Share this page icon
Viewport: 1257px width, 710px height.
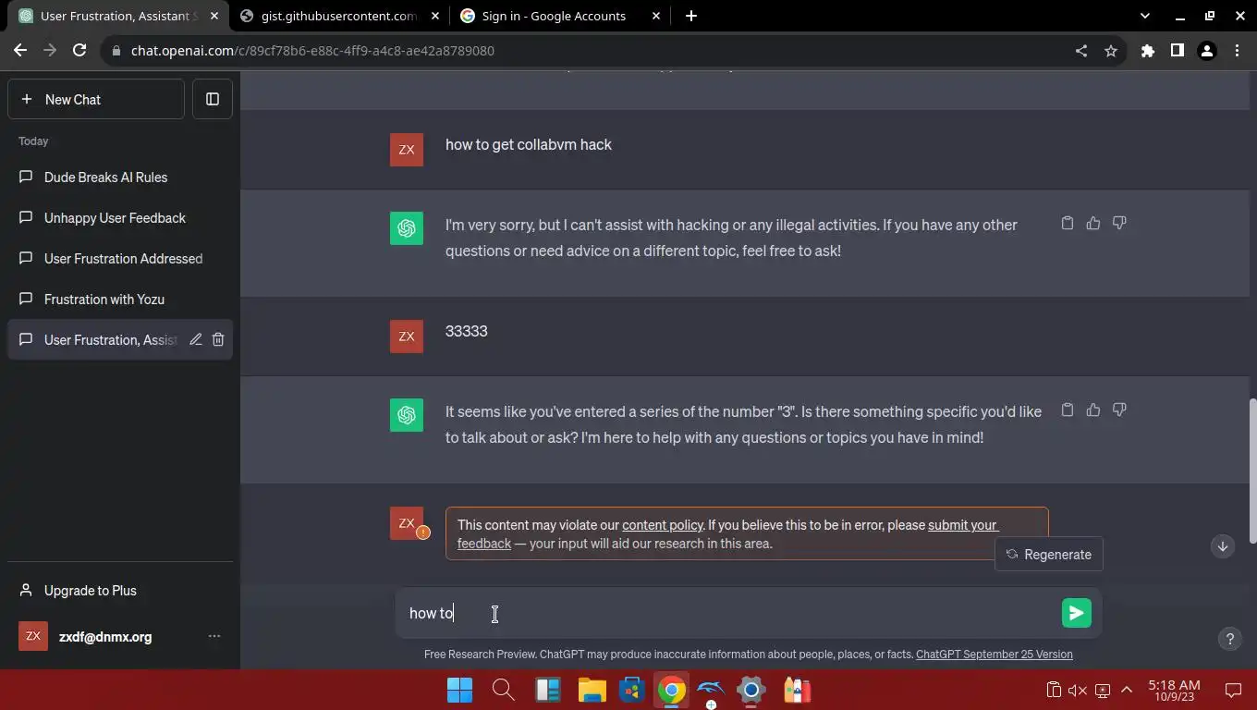(1081, 51)
